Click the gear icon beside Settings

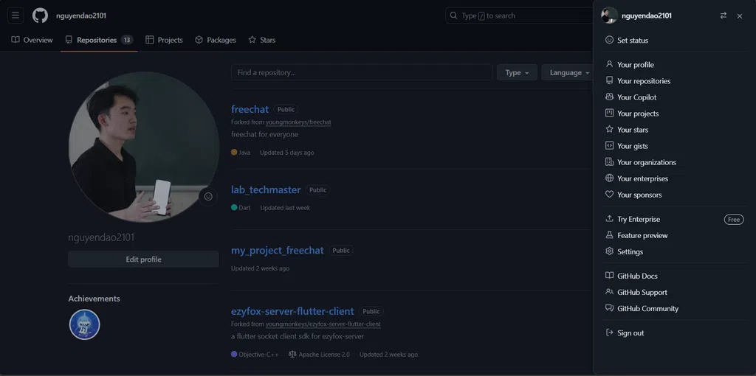[609, 251]
